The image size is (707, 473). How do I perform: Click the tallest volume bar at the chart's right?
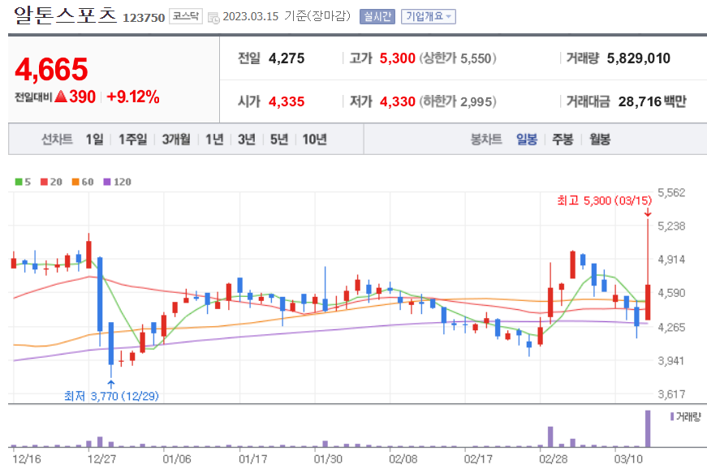pyautogui.click(x=648, y=428)
